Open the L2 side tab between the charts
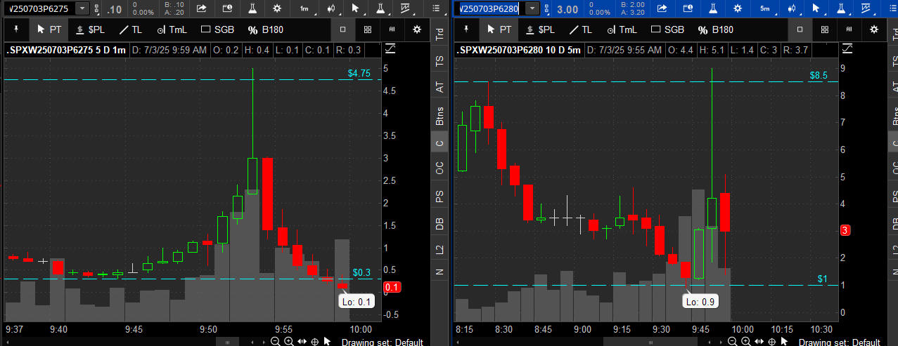Screen dimensions: 898x346 (x=440, y=248)
